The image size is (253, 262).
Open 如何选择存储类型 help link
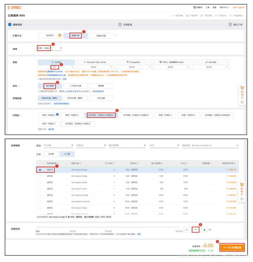(61, 104)
